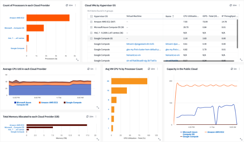This screenshot has width=244, height=142.
Task: Click the 7.93 CPU utilization cell
Action: coord(185,22)
